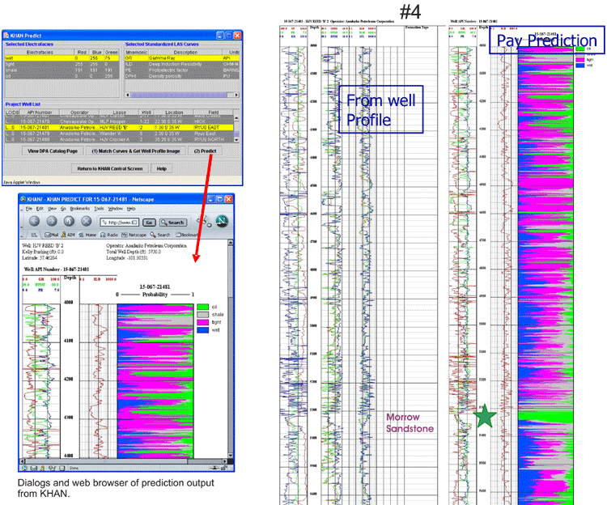Select the tight electrofacies row
Image resolution: width=607 pixels, height=505 pixels.
pos(62,64)
